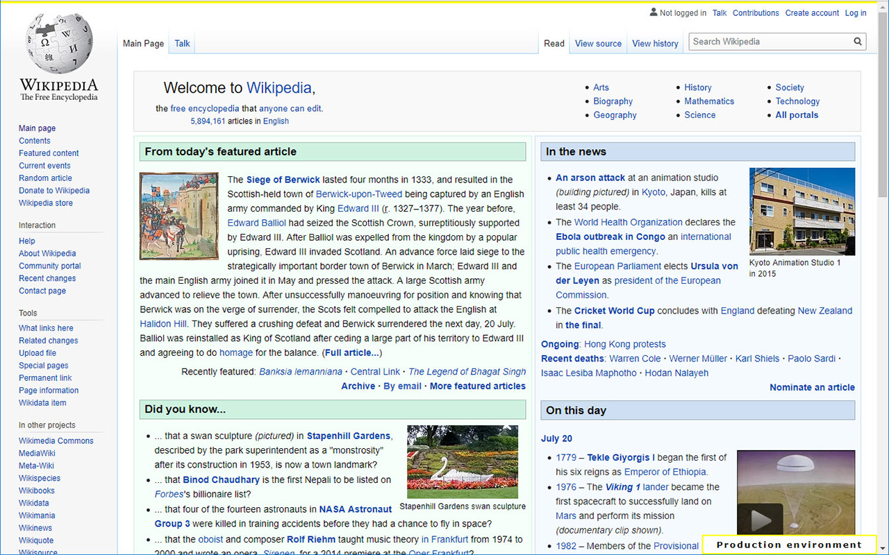This screenshot has width=889, height=555.
Task: Open the Mathematics portal
Action: click(709, 101)
